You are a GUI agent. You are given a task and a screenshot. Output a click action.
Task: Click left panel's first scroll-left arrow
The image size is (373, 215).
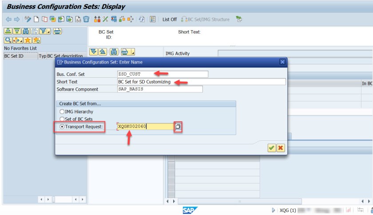pyautogui.click(x=41, y=199)
